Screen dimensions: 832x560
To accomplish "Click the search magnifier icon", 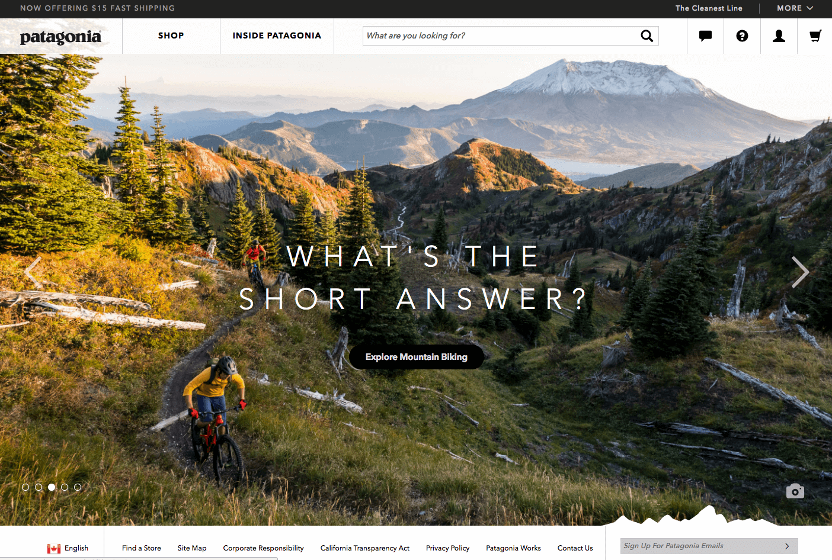I will click(647, 36).
